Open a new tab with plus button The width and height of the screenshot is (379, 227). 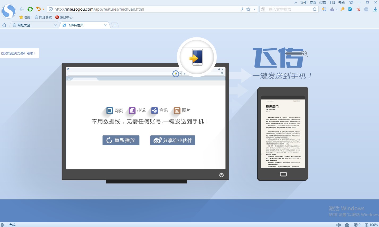tap(115, 25)
